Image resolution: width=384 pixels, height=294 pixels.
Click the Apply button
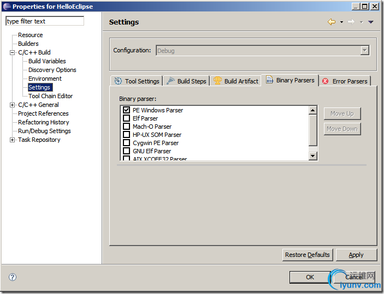[x=356, y=255]
